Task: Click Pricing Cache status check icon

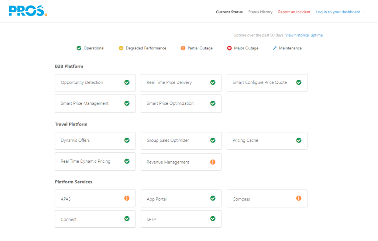Action: [x=299, y=140]
